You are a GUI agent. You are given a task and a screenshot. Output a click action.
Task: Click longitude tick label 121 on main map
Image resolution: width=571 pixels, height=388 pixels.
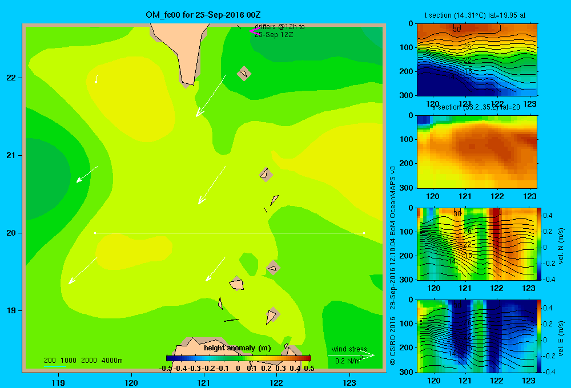click(204, 382)
